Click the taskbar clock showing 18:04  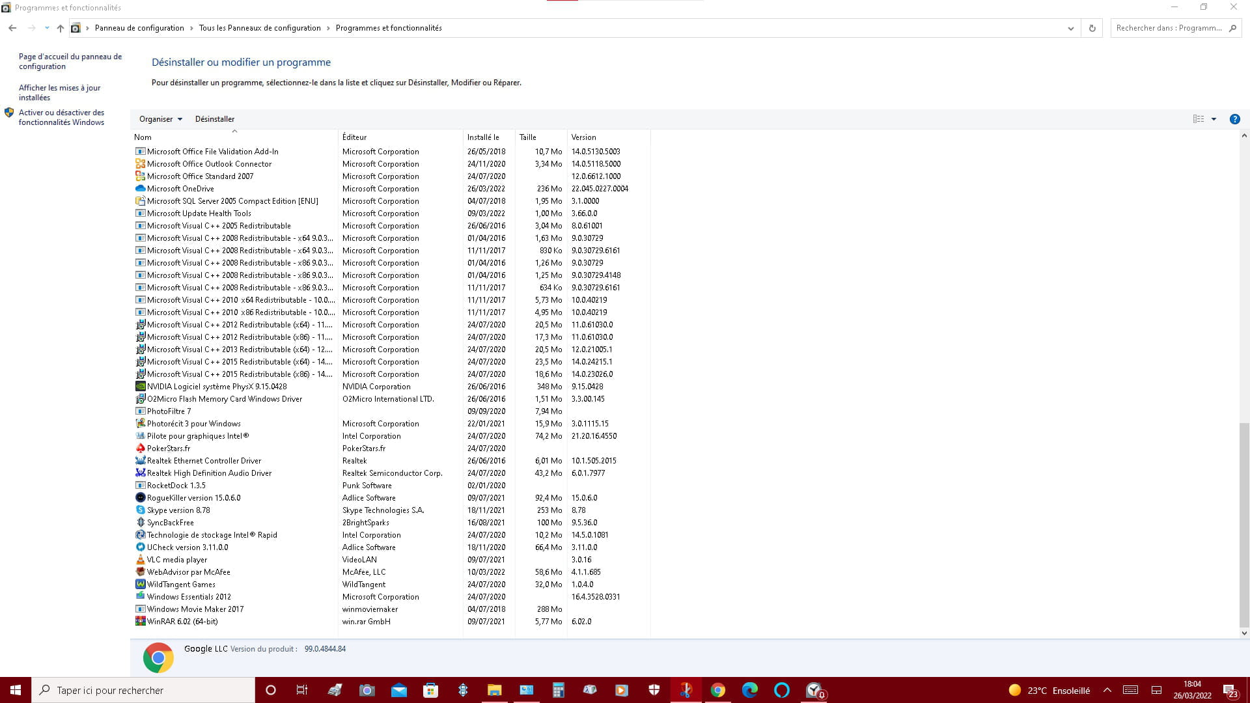[x=1192, y=690]
